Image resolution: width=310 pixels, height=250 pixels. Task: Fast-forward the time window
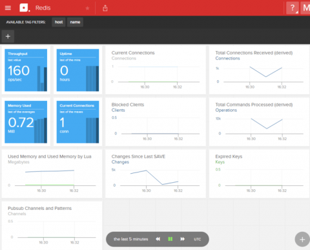click(183, 239)
